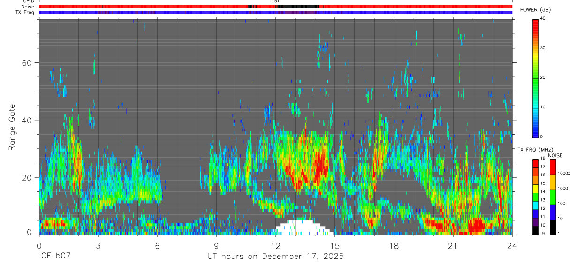Image resolution: width=576 pixels, height=266 pixels.
Task: Click the Range Gate axis title
Action: pos(12,128)
